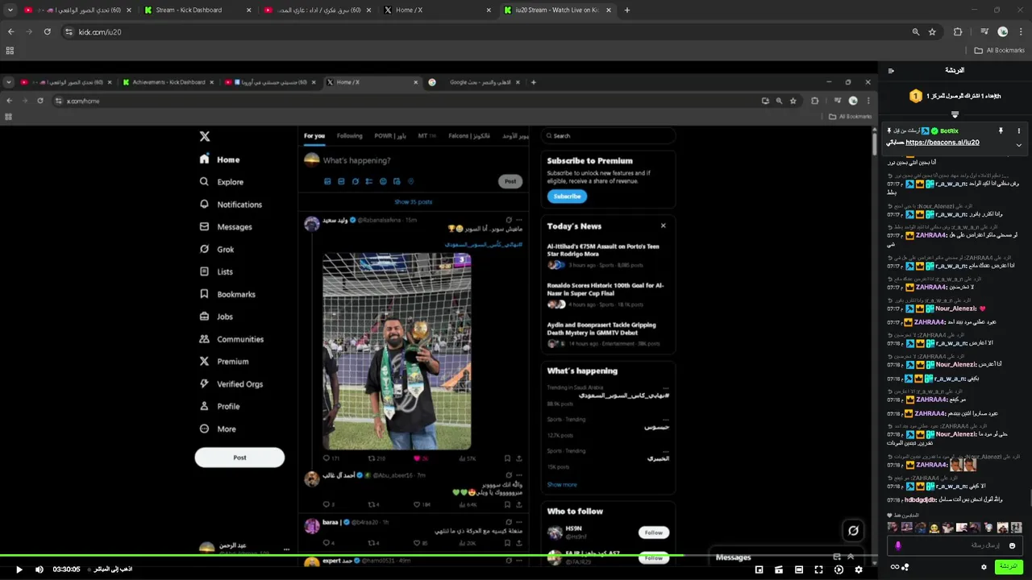Toggle theater mode in Kick player

(x=799, y=570)
